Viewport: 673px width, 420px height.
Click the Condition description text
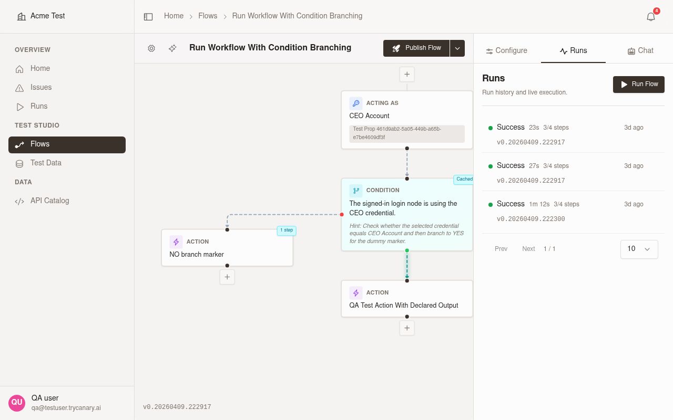click(403, 208)
